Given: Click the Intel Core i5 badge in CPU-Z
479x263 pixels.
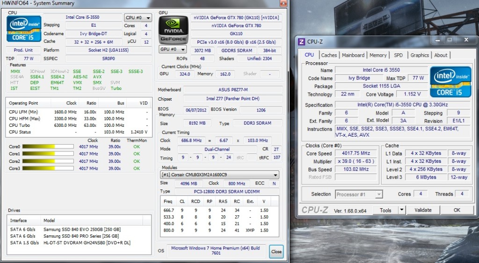Looking at the screenshot, I should 450,82.
